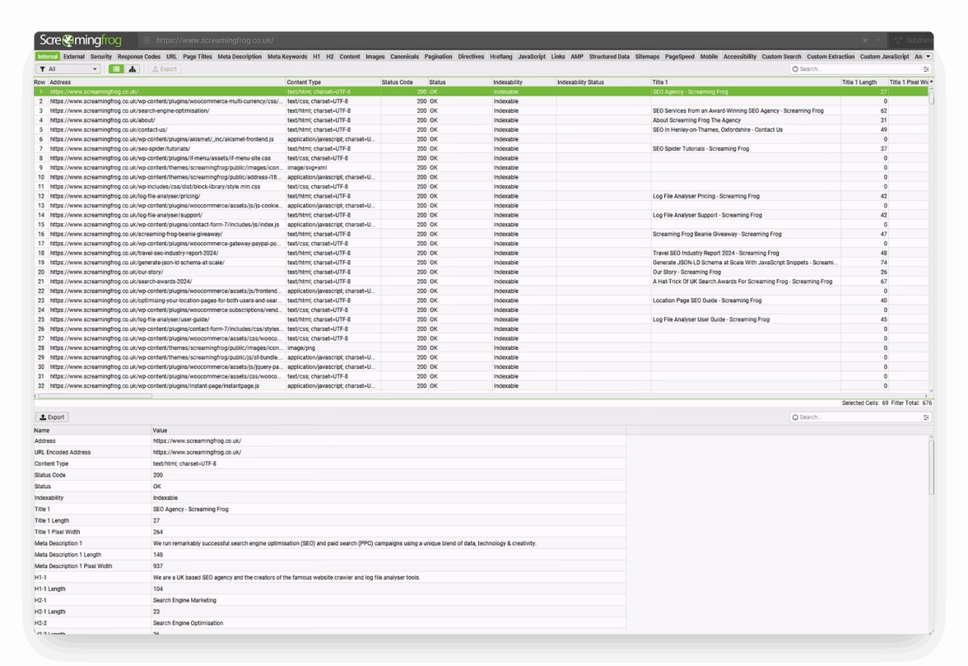The width and height of the screenshot is (968, 666).
Task: Switch to tree view icon
Action: [x=132, y=69]
